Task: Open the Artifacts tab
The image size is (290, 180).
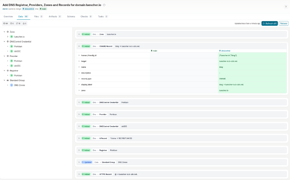Action: point(55,16)
